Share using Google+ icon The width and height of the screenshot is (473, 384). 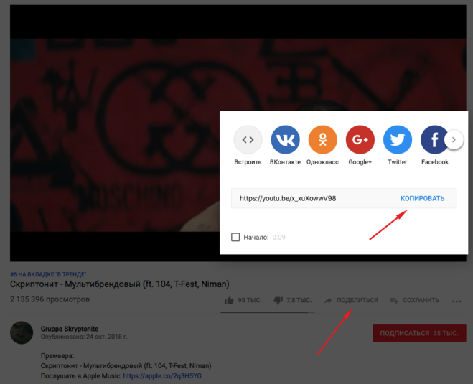[x=360, y=140]
